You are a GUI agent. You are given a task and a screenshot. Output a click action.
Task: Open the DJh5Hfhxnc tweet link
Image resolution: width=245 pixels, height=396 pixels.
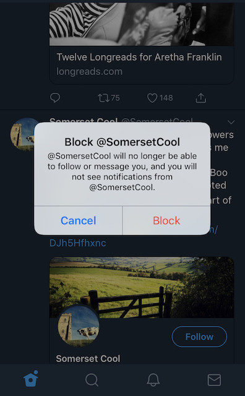point(78,243)
